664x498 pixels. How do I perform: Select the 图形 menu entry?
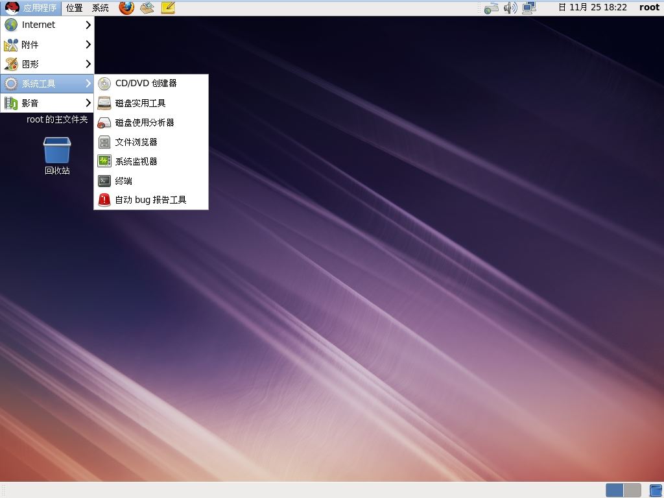click(x=47, y=64)
